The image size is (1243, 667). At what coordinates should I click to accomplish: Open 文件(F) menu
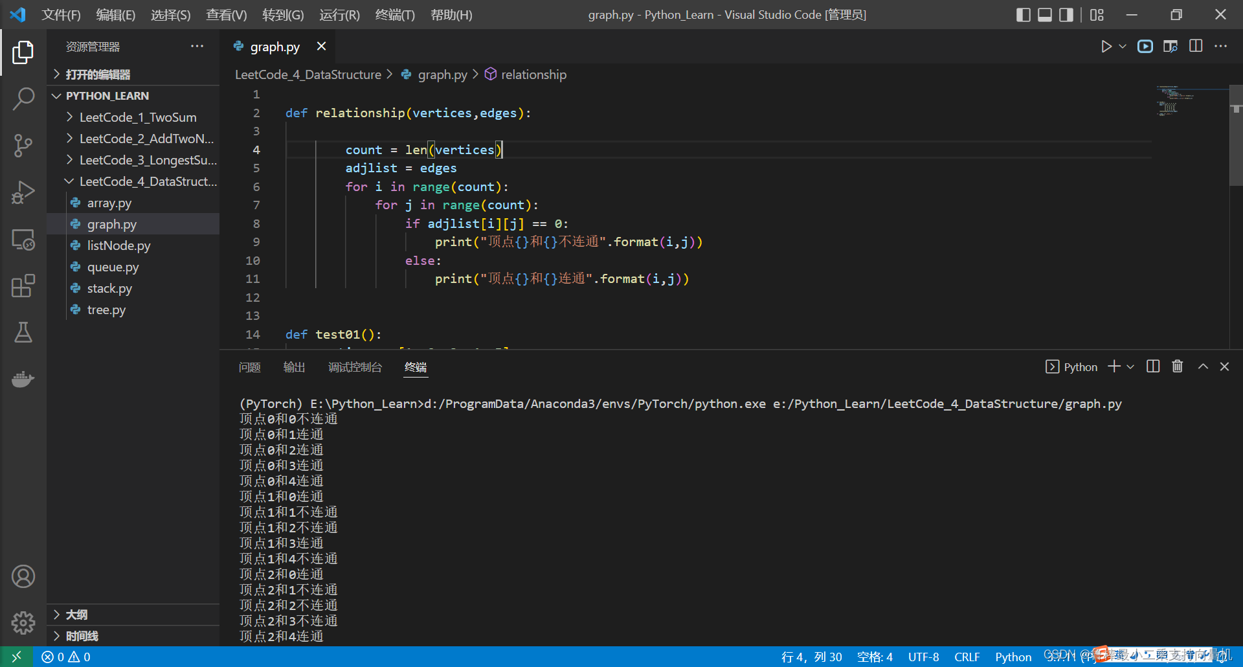point(61,15)
